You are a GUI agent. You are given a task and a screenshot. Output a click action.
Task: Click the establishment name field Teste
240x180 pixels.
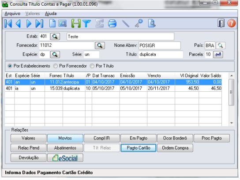click(x=120, y=37)
